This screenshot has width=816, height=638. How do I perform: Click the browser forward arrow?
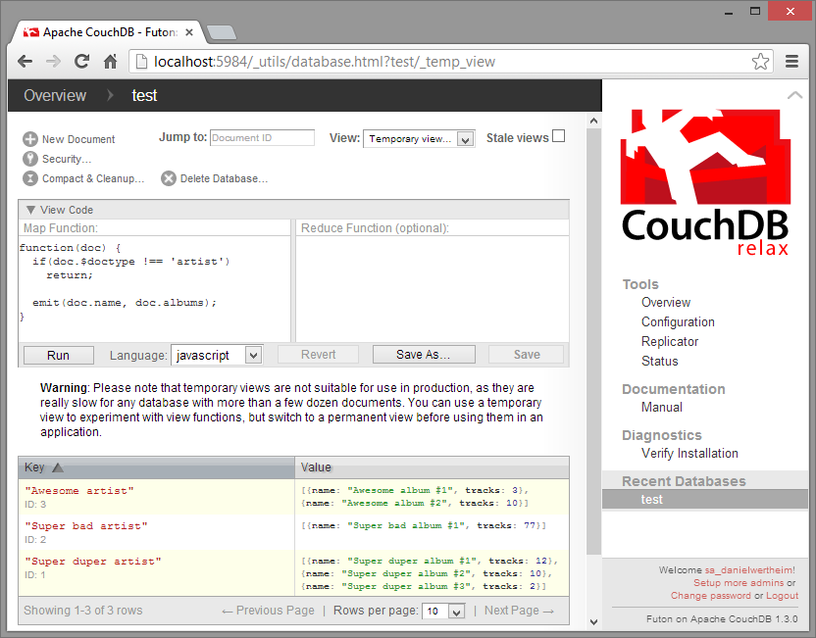[x=53, y=62]
